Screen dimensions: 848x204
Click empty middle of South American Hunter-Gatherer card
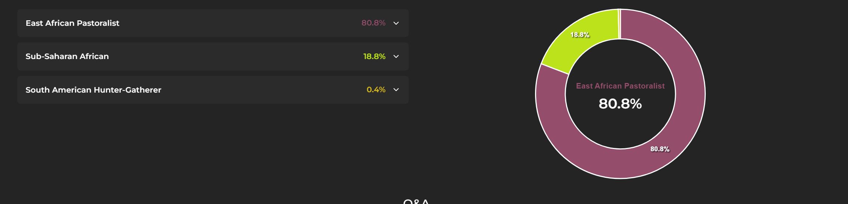(262, 90)
